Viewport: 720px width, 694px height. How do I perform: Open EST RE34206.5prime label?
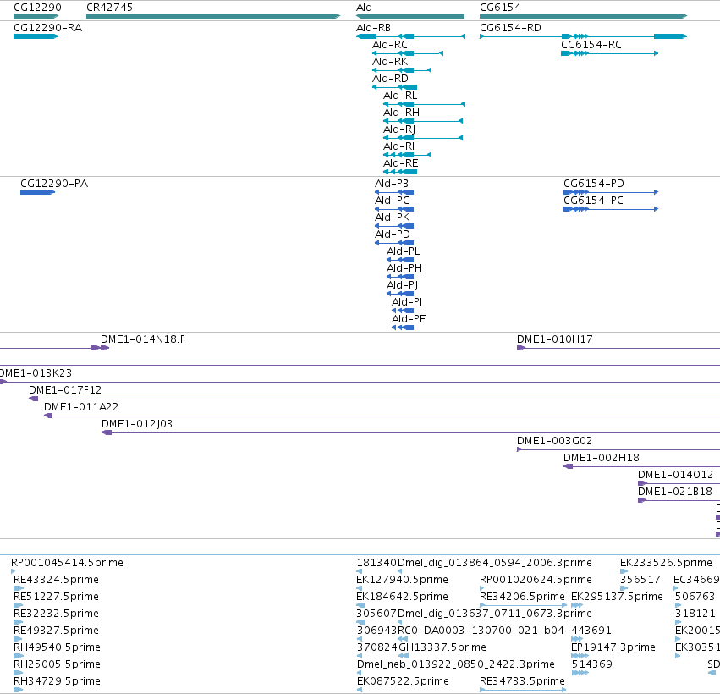pos(522,597)
